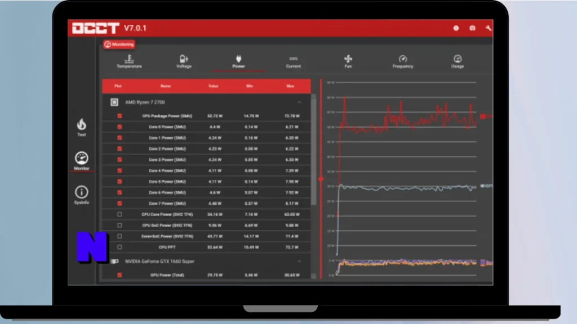Click the red CPU Package Power graph legend marker
The image size is (577, 324).
pyautogui.click(x=483, y=116)
